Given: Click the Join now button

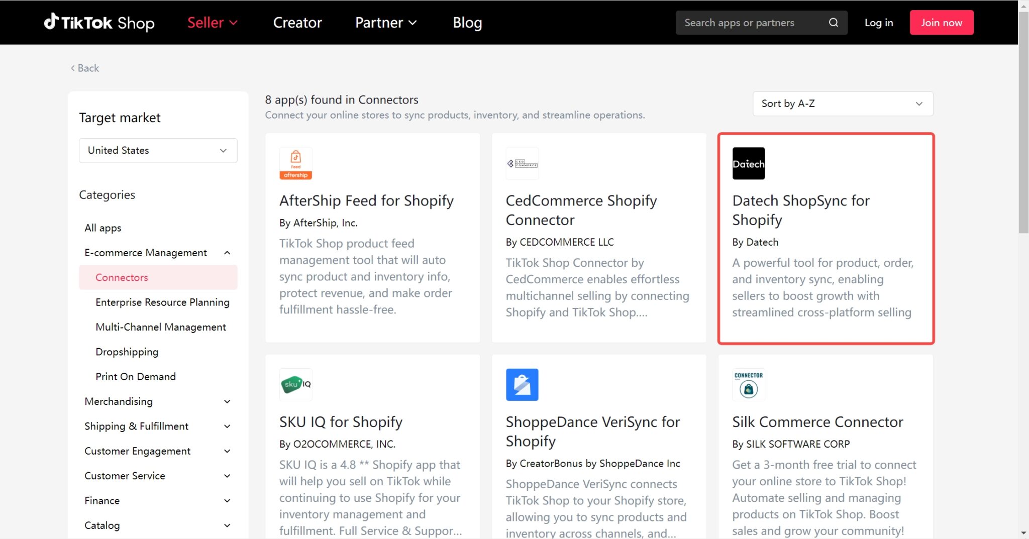Looking at the screenshot, I should pyautogui.click(x=941, y=22).
